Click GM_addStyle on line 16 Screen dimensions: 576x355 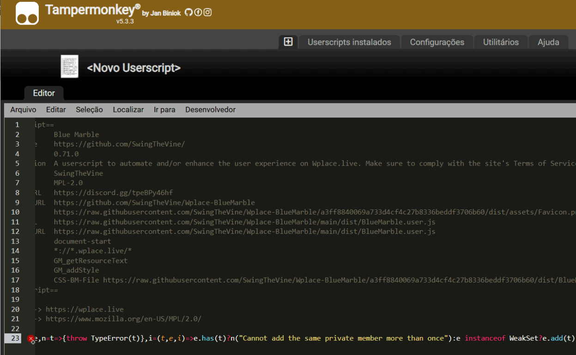coord(76,270)
